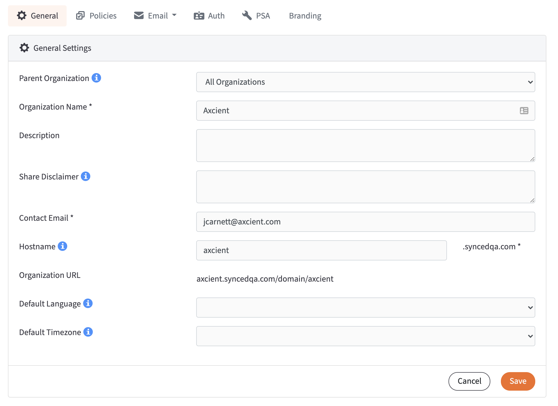The image size is (558, 406).
Task: Click the Cancel button
Action: point(469,381)
